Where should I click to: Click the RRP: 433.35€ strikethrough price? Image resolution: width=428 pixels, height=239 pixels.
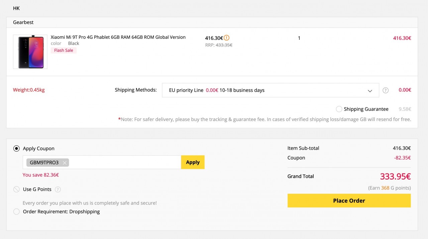[x=219, y=45]
